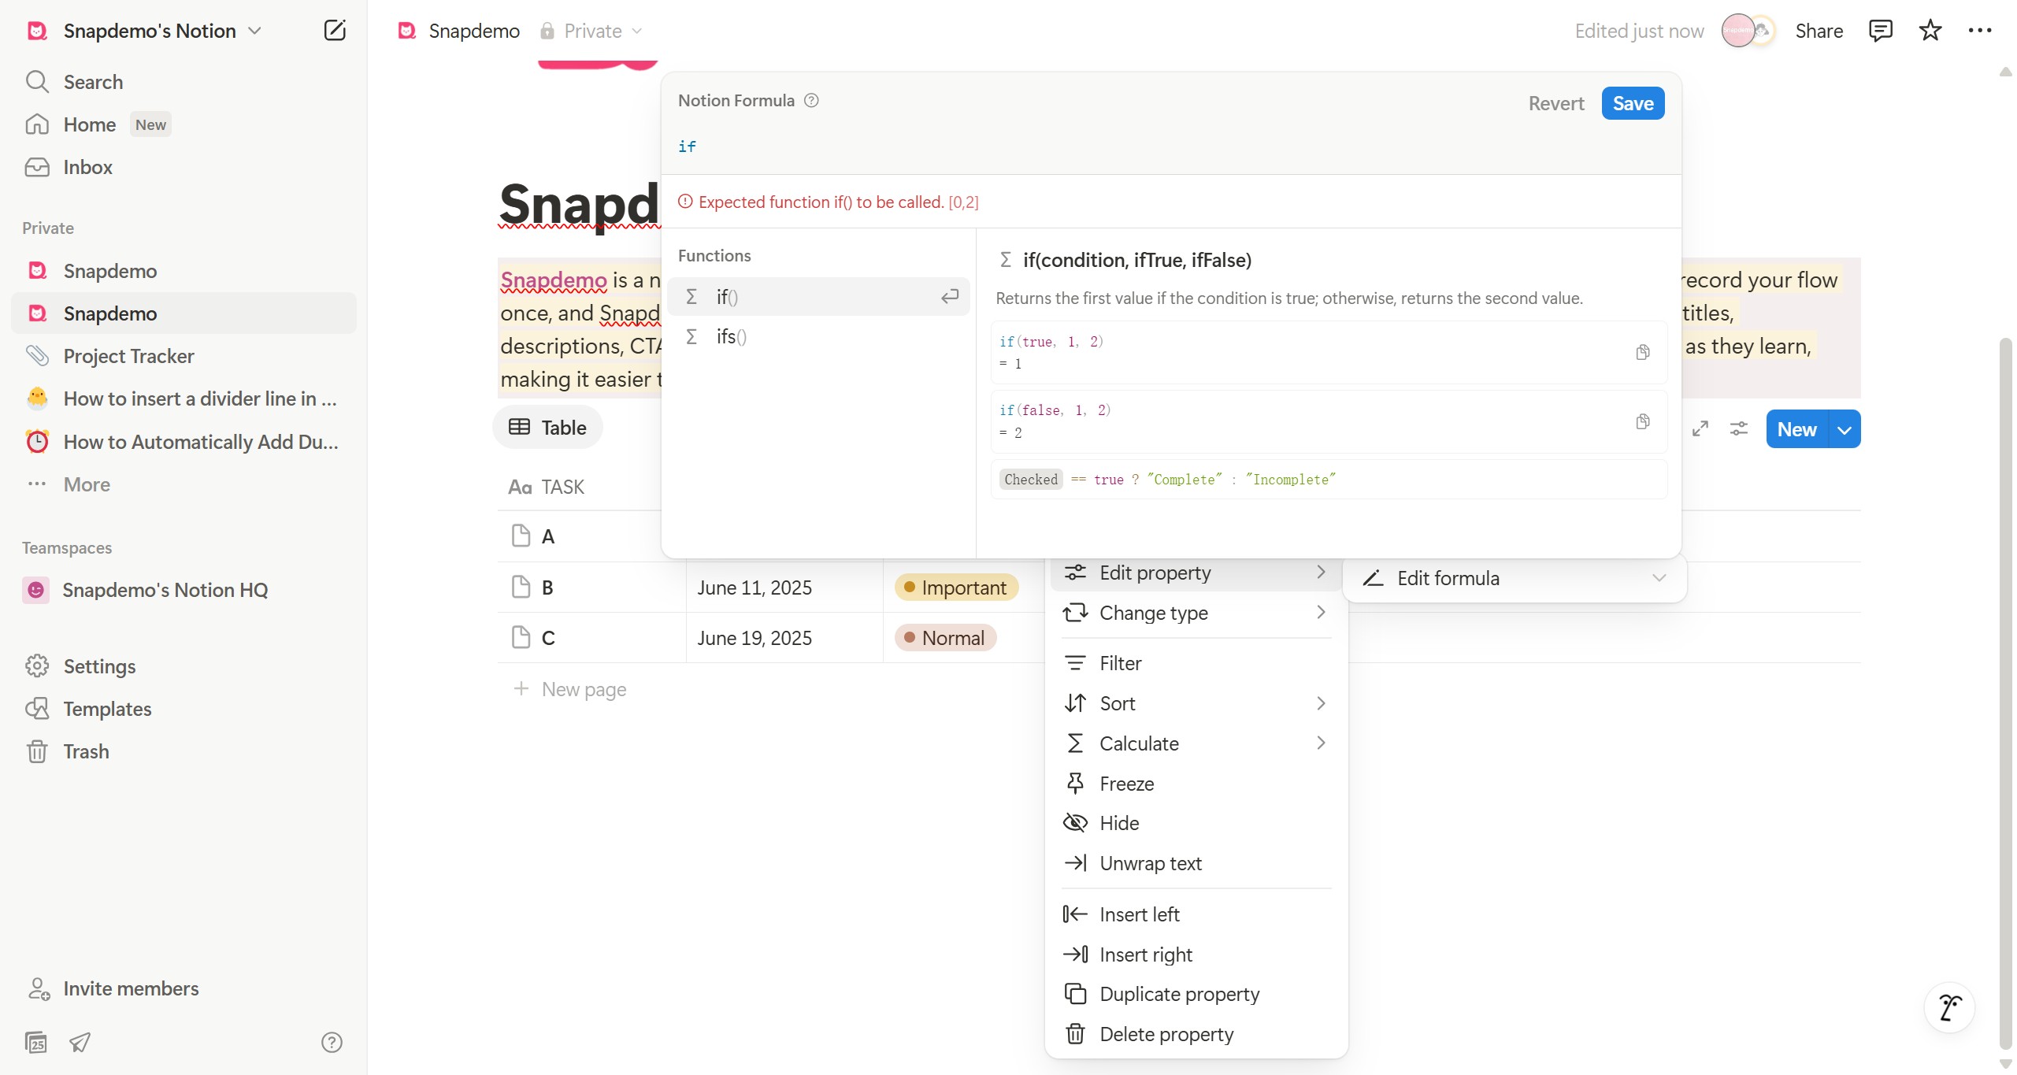Open the calendar icon at sidebar bottom
Screen dimensions: 2017x1075
[x=36, y=1042]
